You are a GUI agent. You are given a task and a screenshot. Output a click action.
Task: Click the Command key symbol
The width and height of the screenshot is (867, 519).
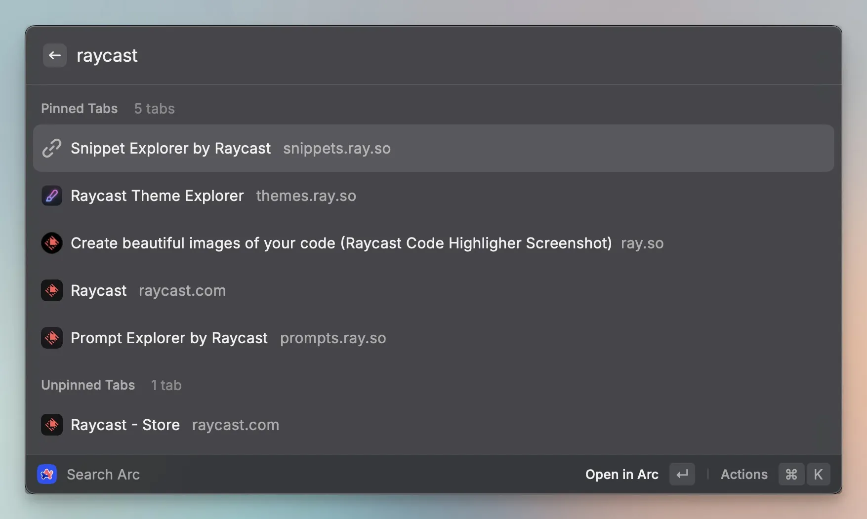click(791, 474)
